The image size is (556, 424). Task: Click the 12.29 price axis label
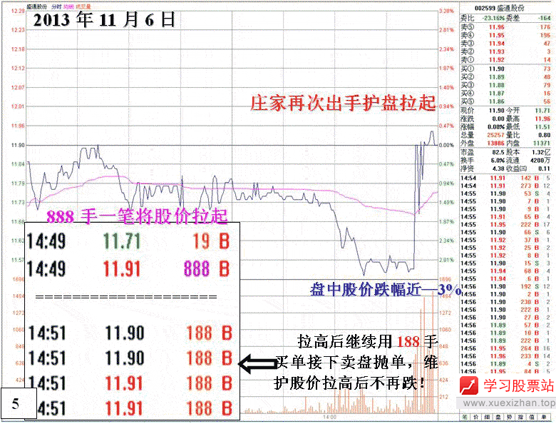point(18,11)
